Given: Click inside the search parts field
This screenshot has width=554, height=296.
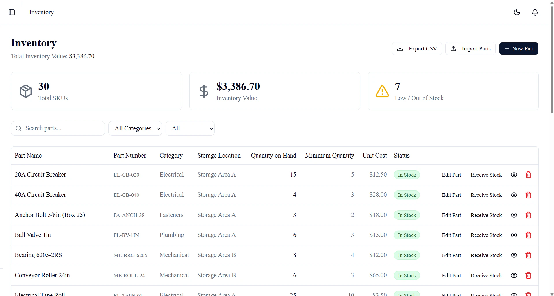Looking at the screenshot, I should [x=58, y=128].
